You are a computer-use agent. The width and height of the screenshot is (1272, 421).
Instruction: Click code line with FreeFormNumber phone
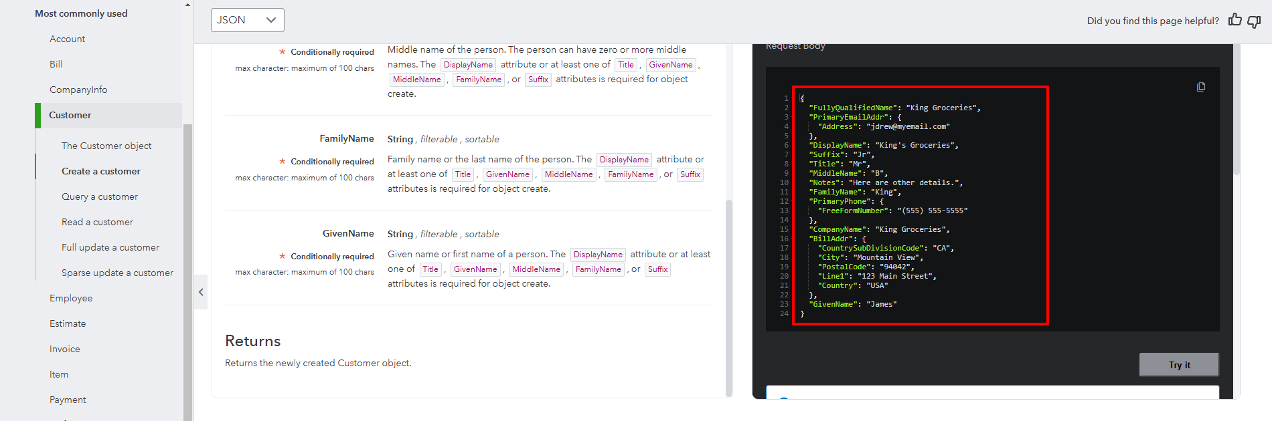coord(892,210)
